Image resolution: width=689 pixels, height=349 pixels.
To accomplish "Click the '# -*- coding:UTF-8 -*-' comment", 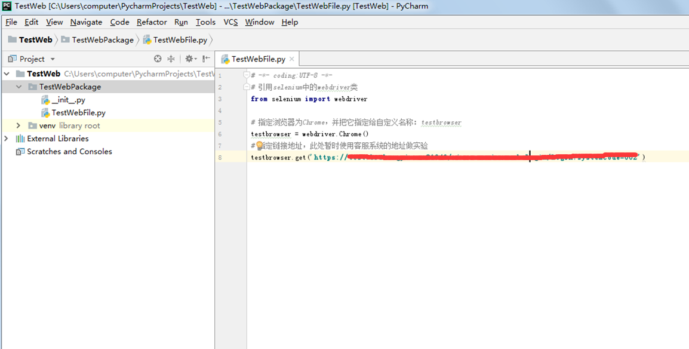I will pyautogui.click(x=292, y=75).
